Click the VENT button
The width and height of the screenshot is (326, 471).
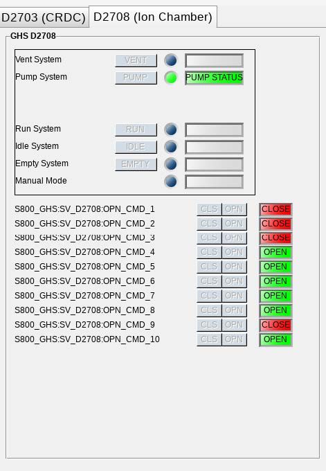[x=136, y=61]
